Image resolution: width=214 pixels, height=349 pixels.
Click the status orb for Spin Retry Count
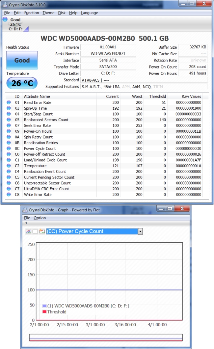point(9,137)
